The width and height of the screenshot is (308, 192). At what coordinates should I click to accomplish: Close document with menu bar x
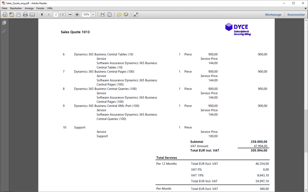point(306,8)
